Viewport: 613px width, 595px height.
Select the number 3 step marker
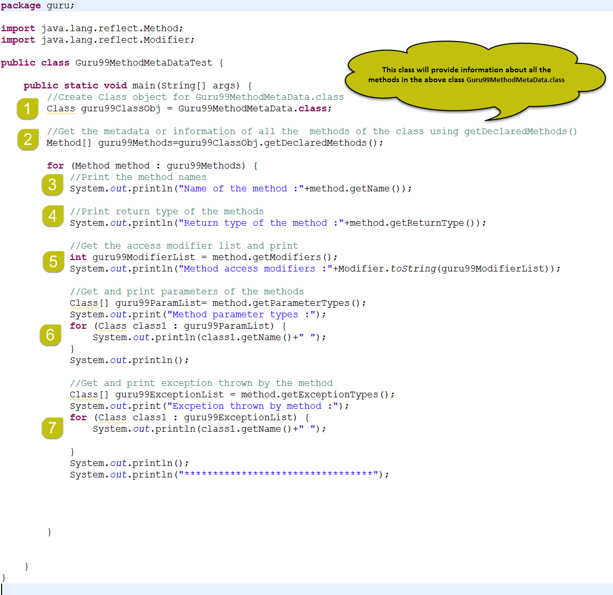(53, 185)
